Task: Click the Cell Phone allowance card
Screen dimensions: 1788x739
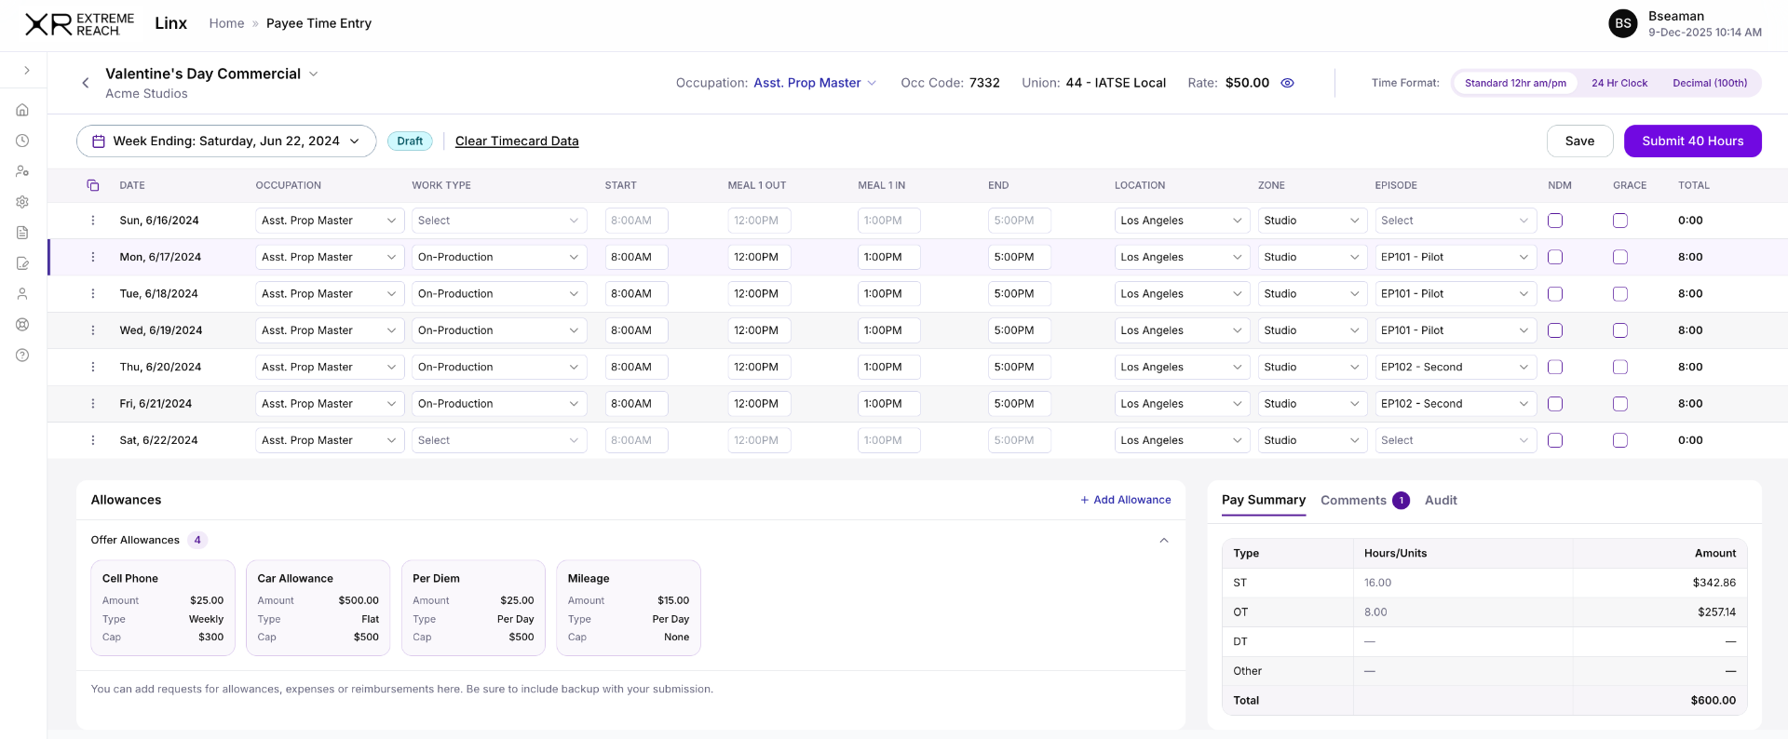Action: coord(163,608)
